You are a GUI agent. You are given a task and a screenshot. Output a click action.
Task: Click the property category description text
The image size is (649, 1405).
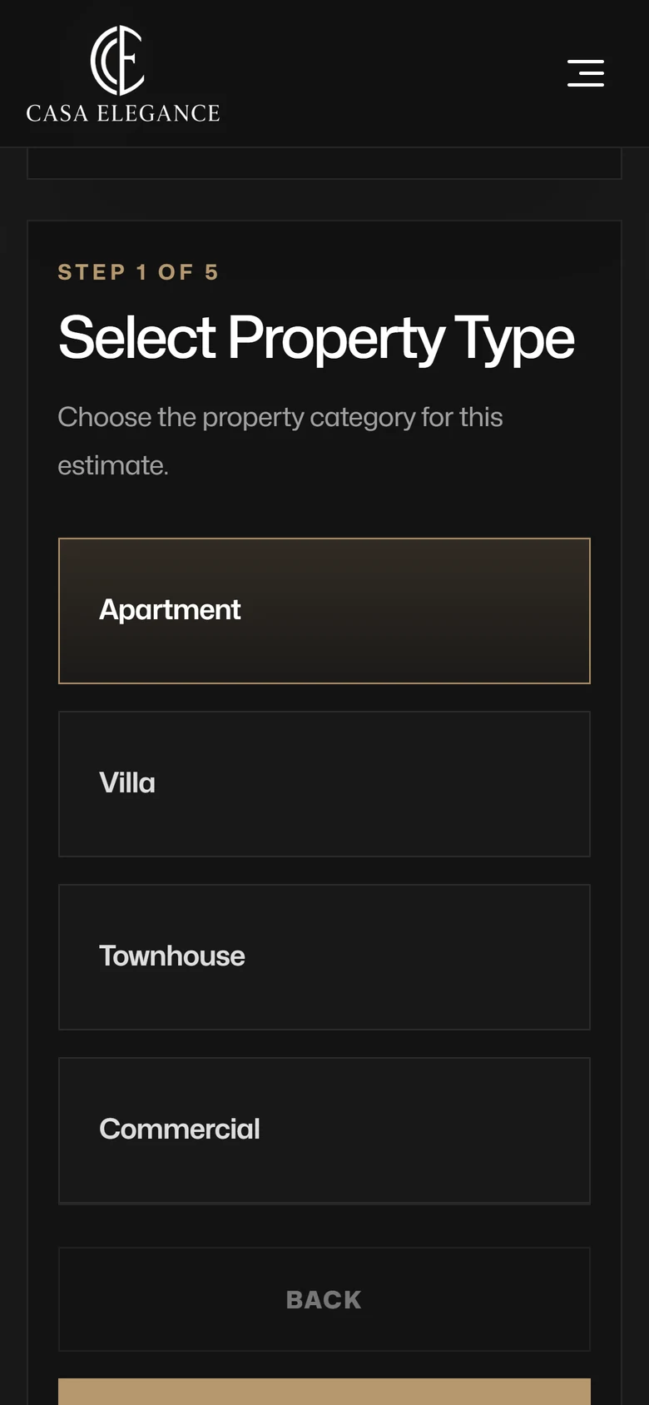tap(280, 441)
